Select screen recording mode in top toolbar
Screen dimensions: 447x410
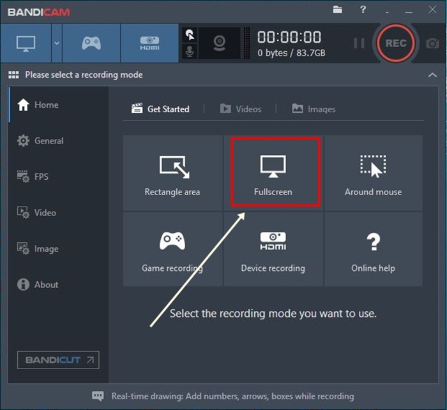(26, 43)
